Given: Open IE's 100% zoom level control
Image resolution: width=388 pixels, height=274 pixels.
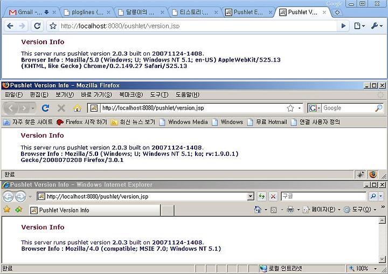Looking at the screenshot, I should (363, 268).
